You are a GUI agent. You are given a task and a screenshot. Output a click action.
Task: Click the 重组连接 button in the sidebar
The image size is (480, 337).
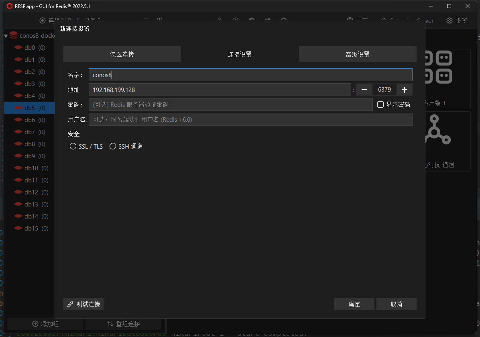pyautogui.click(x=123, y=324)
